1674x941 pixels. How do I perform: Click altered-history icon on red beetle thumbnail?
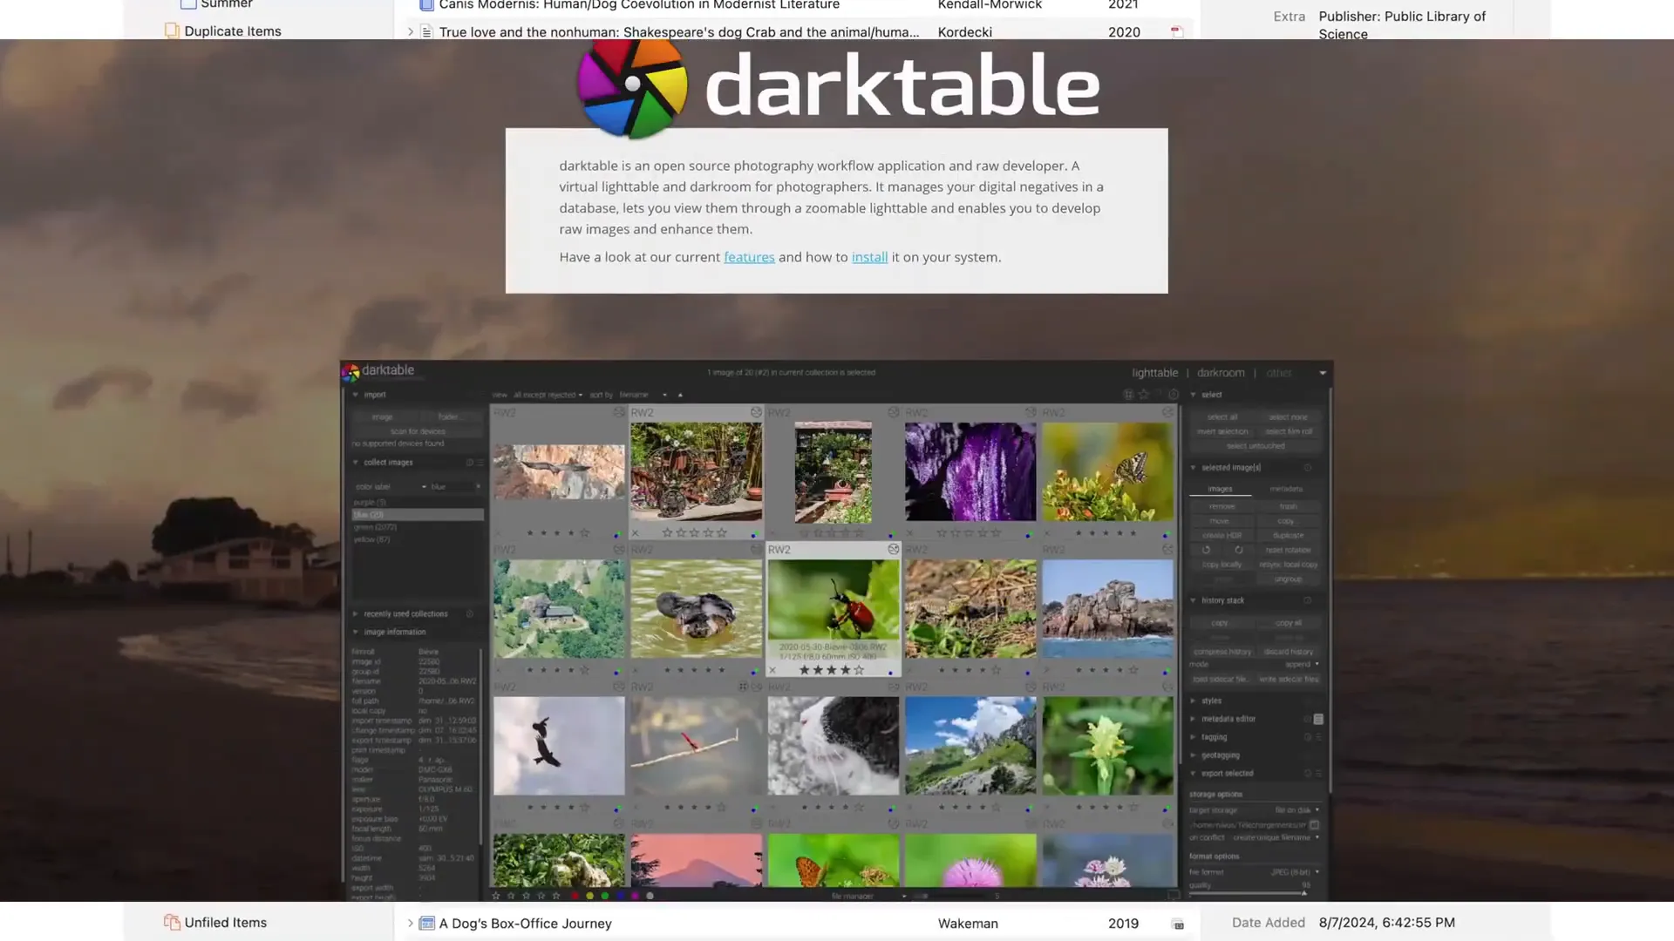point(893,550)
